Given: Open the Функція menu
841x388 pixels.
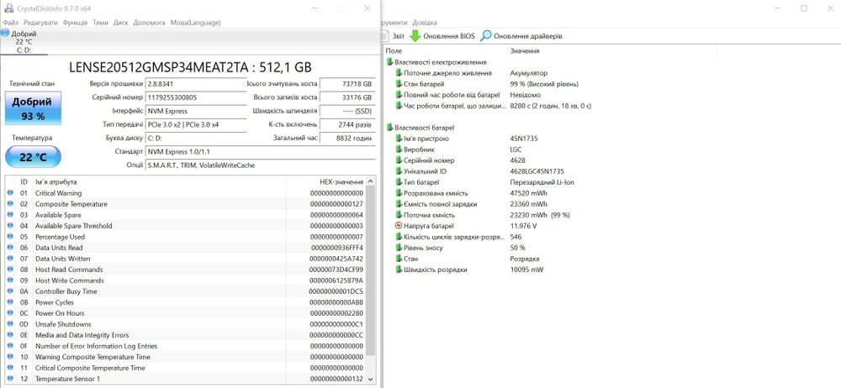Looking at the screenshot, I should pyautogui.click(x=75, y=22).
